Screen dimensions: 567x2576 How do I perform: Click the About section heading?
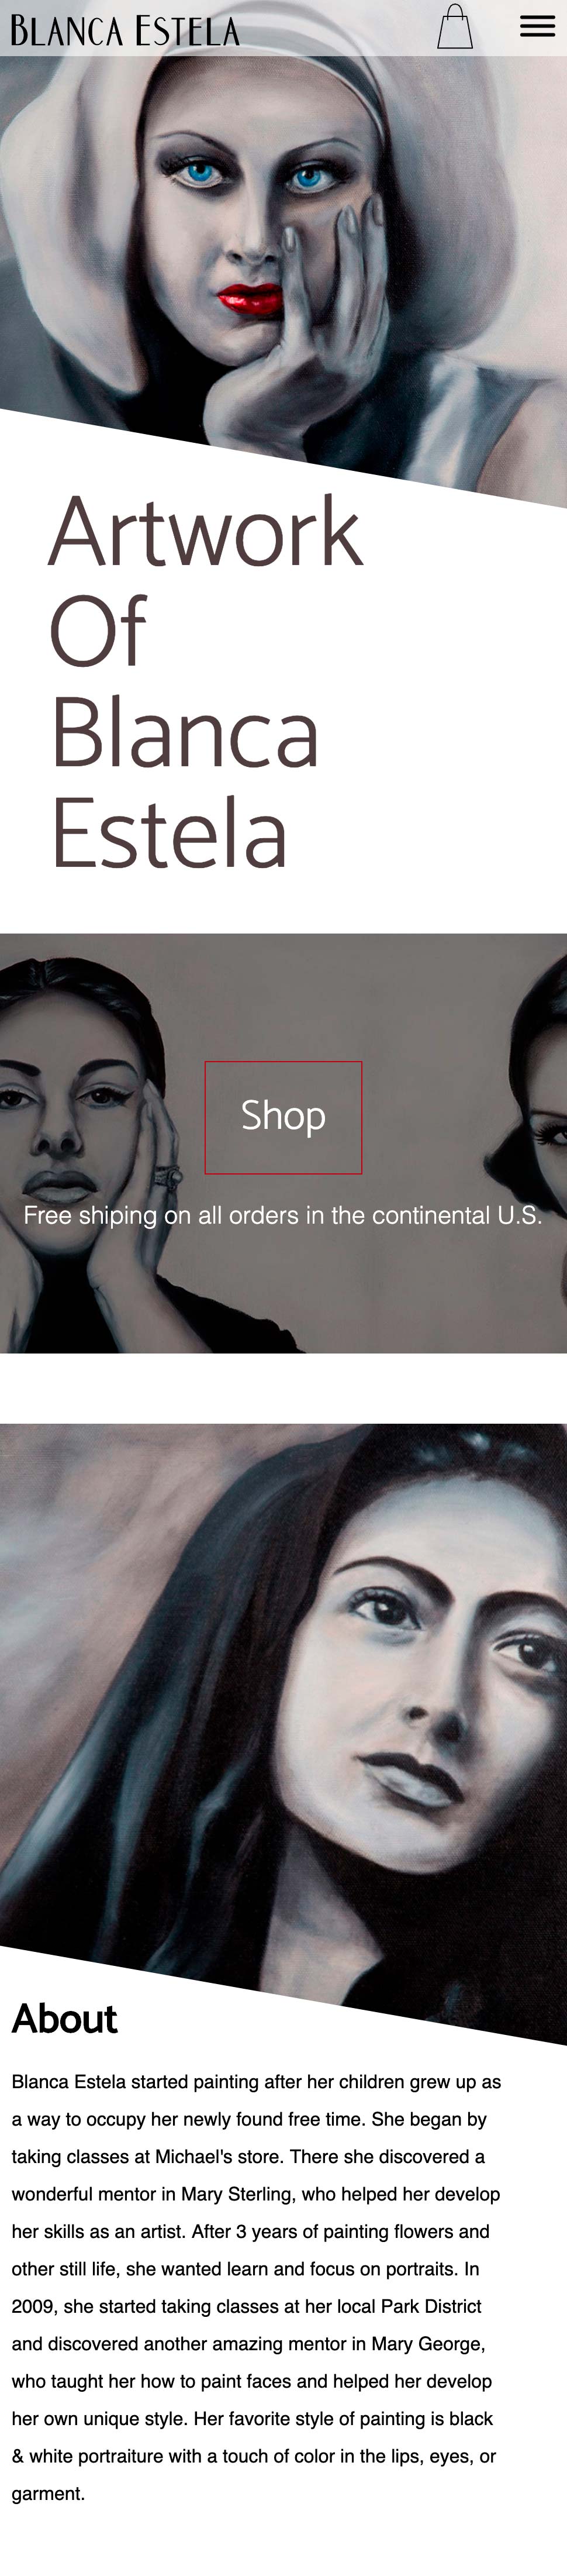(x=64, y=2019)
